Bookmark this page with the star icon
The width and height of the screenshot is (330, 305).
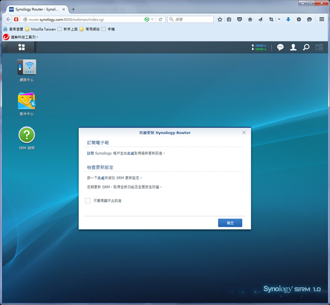(220, 20)
